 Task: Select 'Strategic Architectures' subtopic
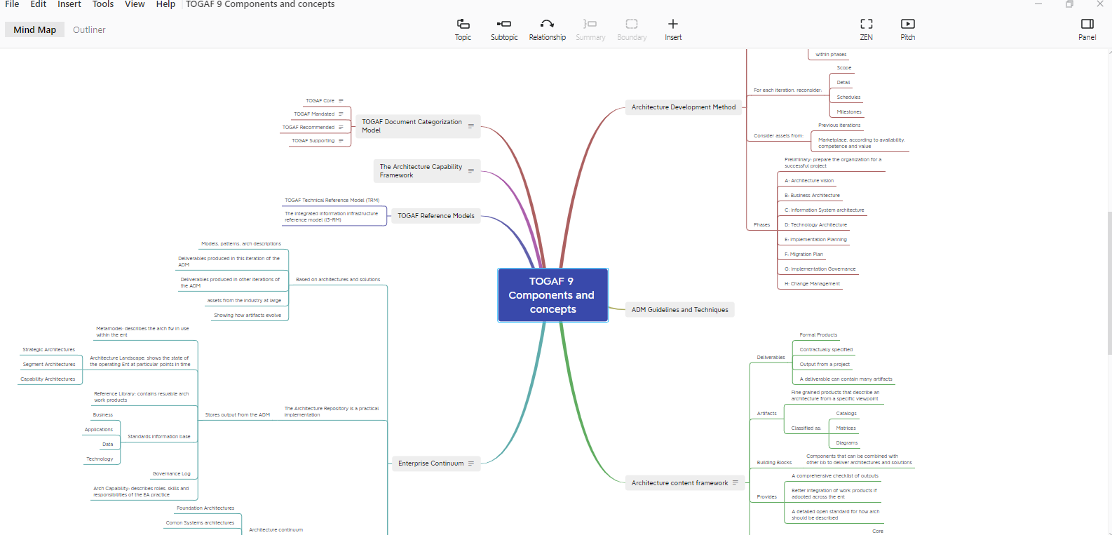click(48, 350)
